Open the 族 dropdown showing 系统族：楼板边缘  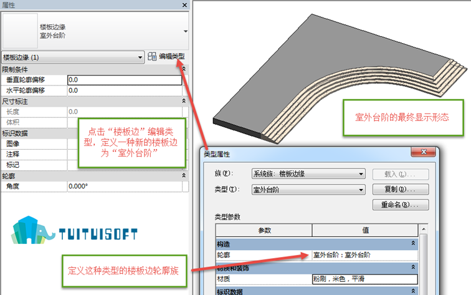[308, 174]
